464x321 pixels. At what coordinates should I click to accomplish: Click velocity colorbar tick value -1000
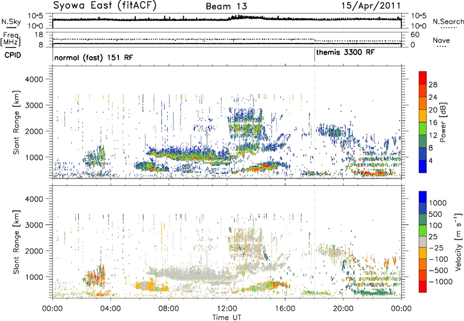[x=440, y=282]
